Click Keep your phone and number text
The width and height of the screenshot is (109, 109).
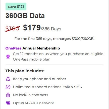(x=39, y=79)
